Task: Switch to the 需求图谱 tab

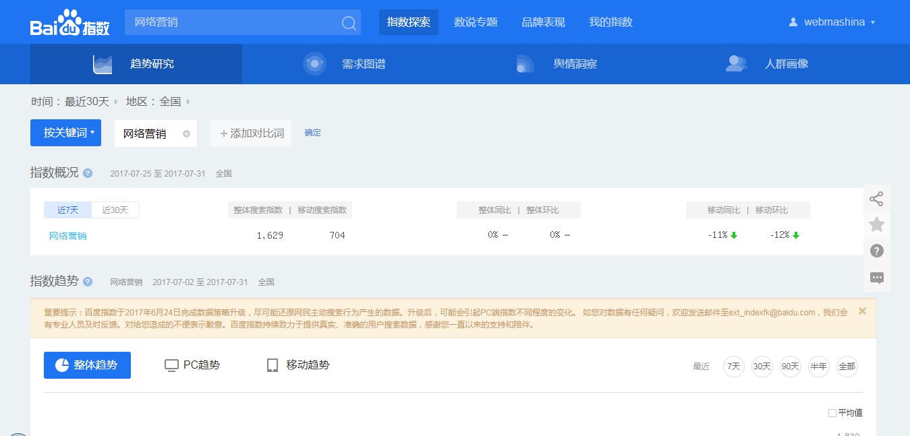Action: 347,64
